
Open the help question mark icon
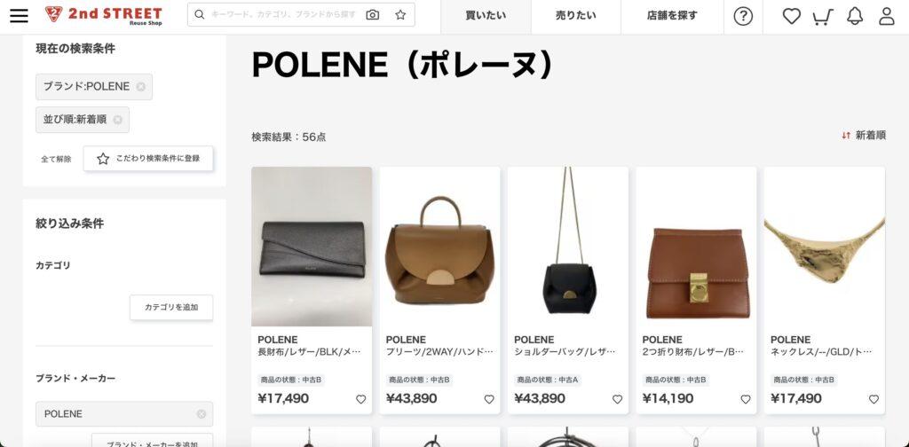coord(743,16)
